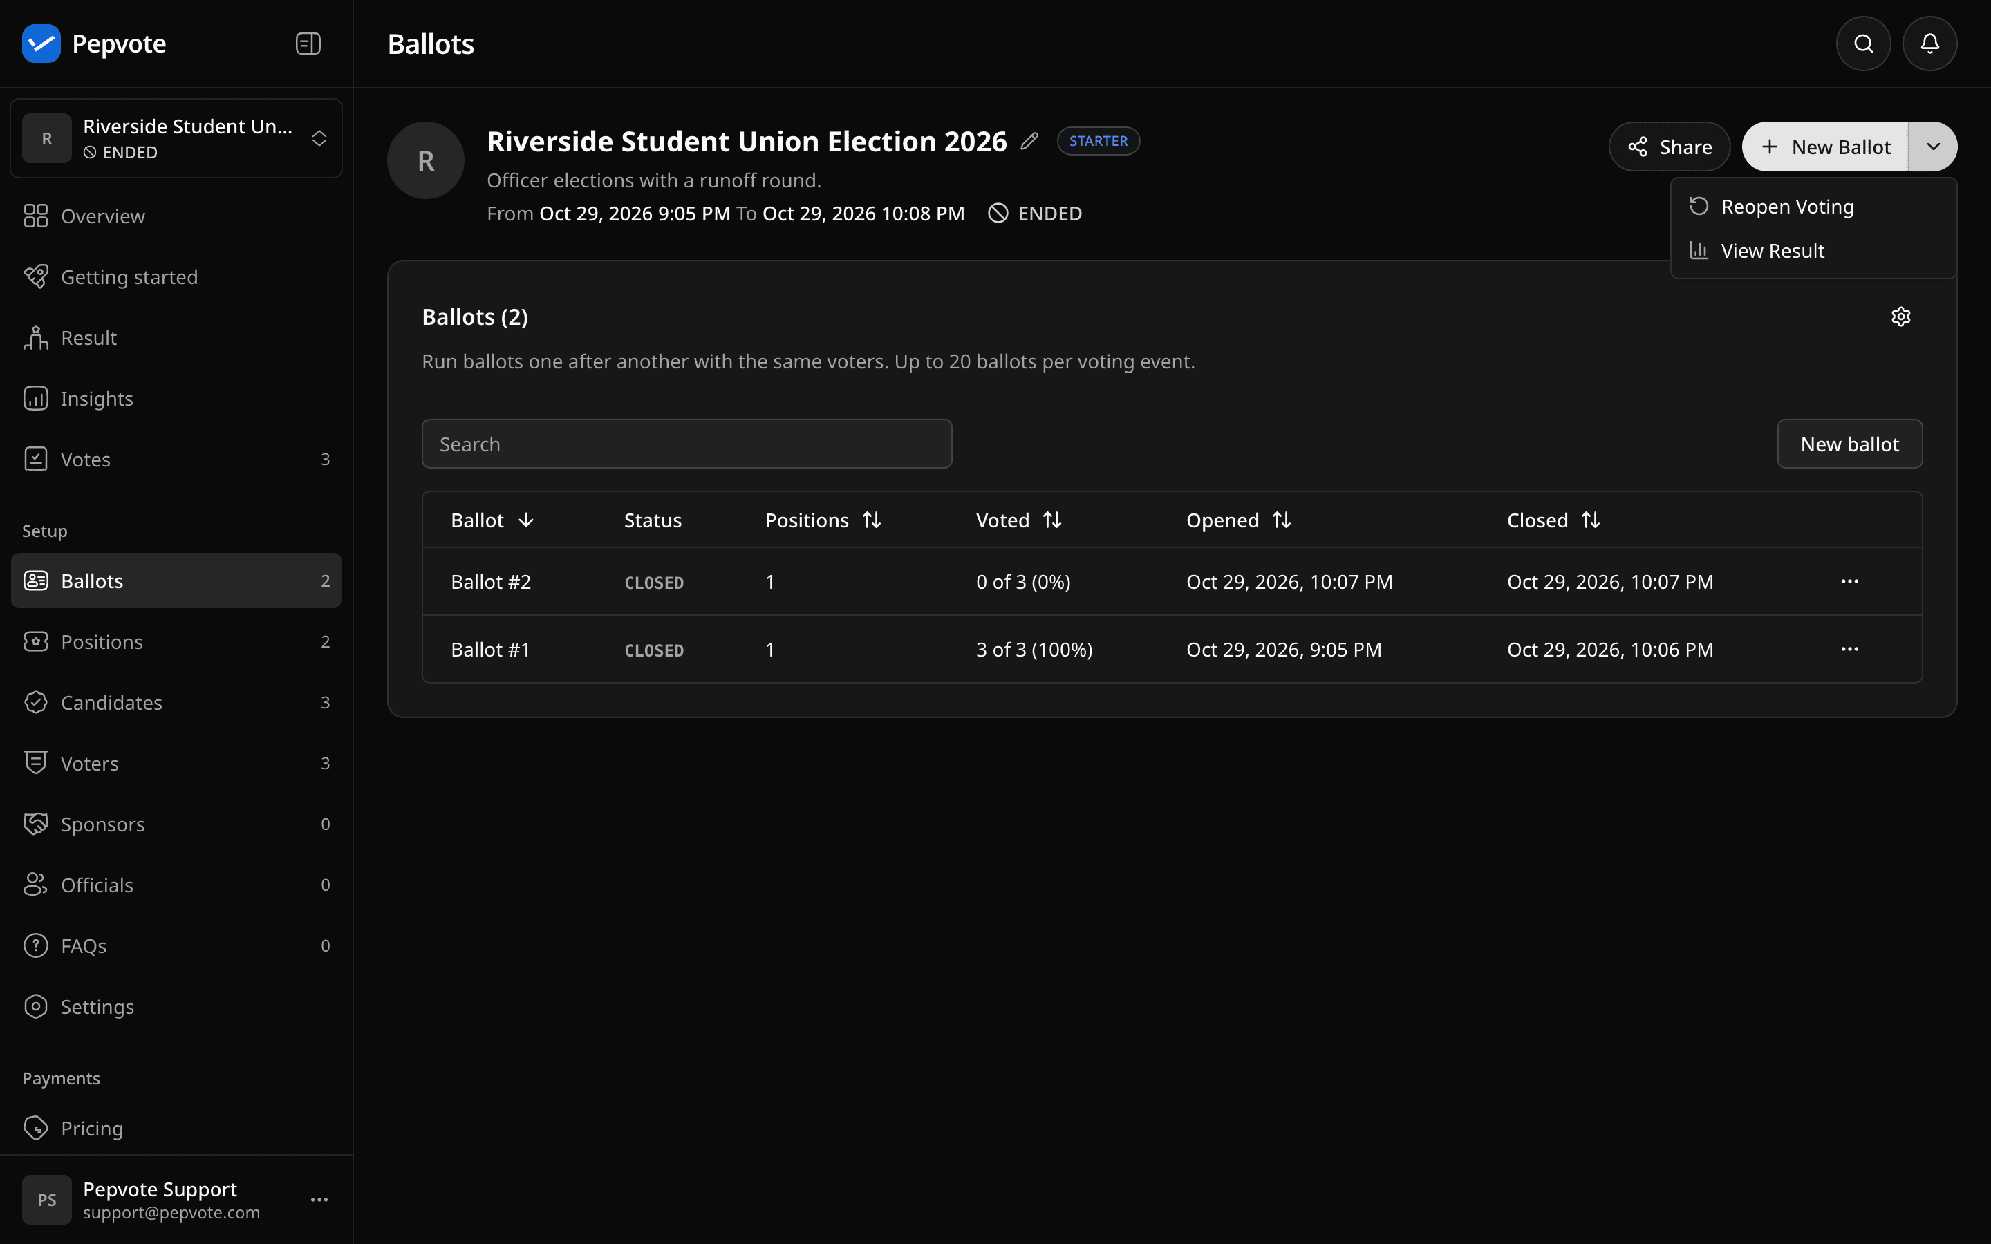Open the search icon in top bar
The image size is (1991, 1244).
[x=1864, y=44]
